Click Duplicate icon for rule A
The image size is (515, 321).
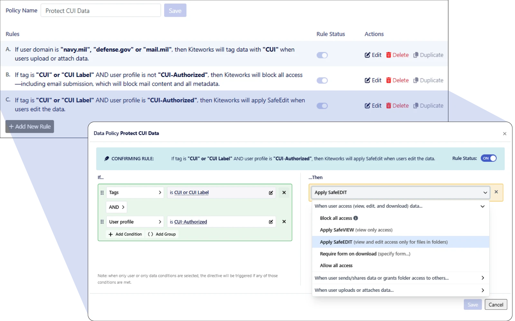pos(416,55)
